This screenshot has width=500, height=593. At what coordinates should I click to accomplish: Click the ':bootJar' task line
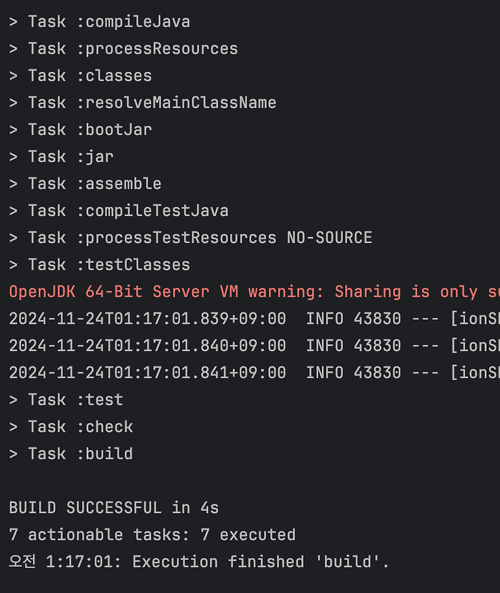pos(81,130)
